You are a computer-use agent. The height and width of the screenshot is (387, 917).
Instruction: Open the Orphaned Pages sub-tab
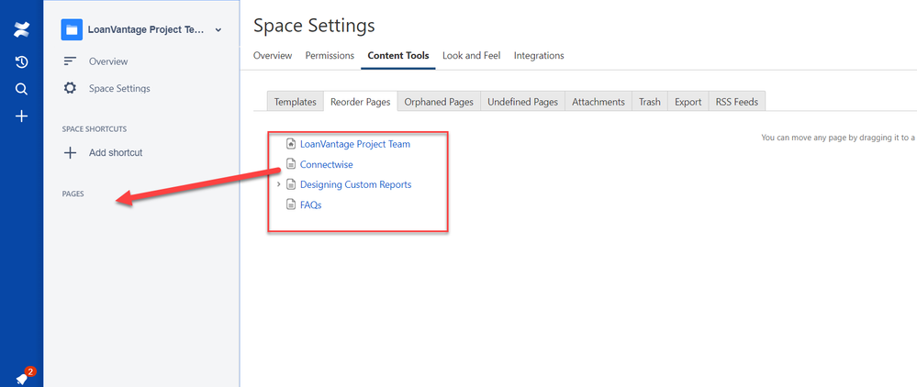439,102
